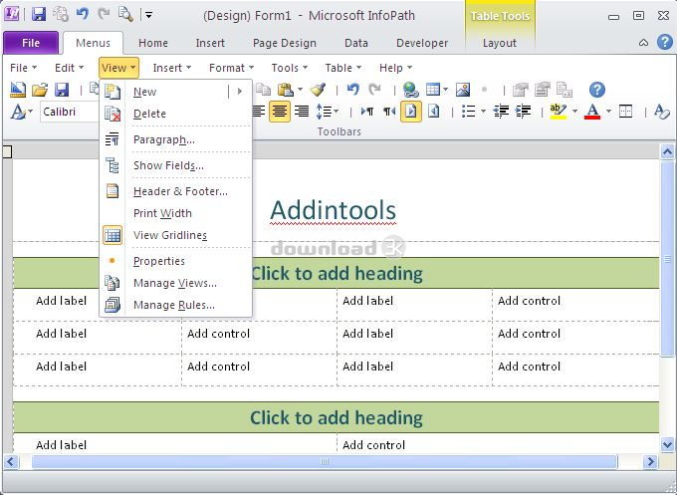Click the Open folder icon in toolbar

pyautogui.click(x=40, y=90)
